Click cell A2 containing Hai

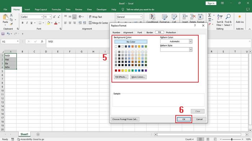[10, 59]
